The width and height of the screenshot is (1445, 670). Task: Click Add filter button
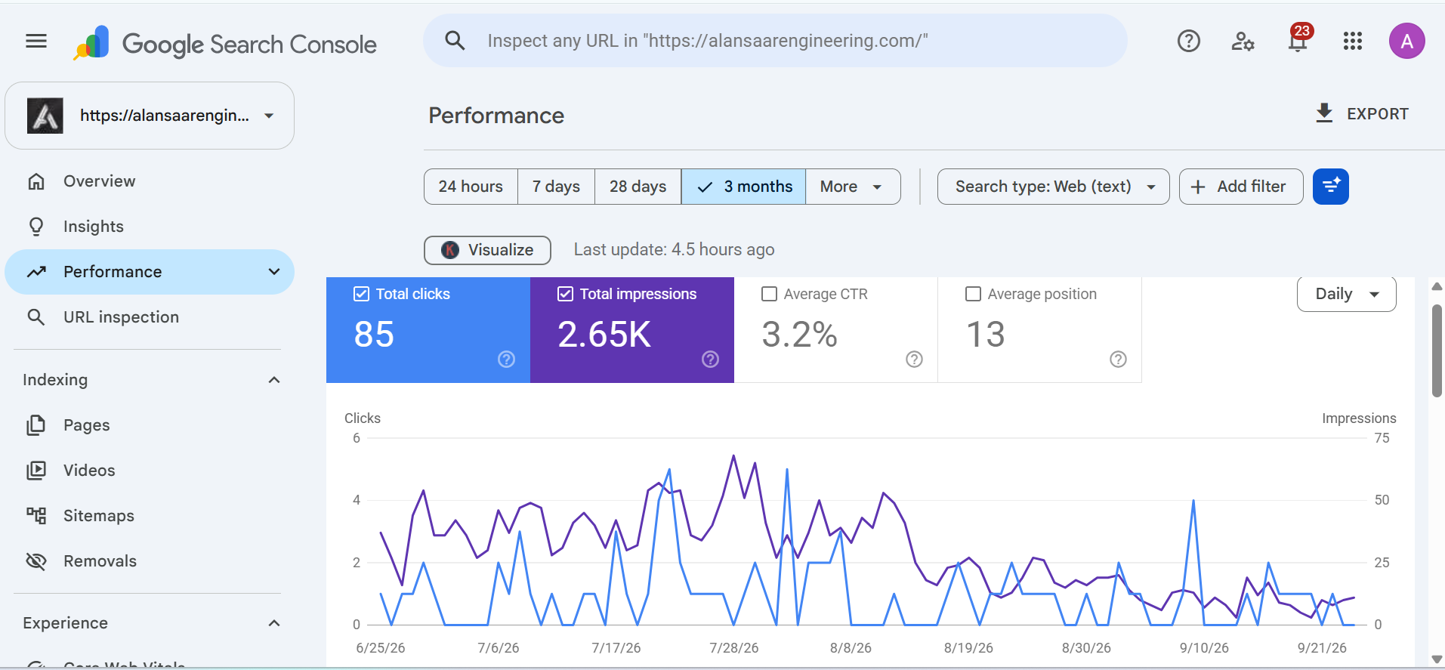1241,187
